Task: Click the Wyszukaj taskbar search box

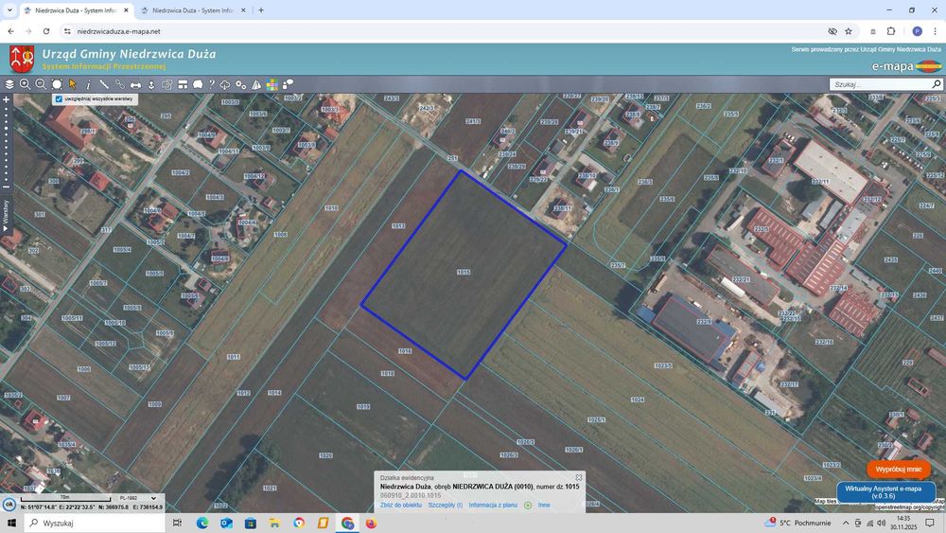Action: tap(95, 523)
